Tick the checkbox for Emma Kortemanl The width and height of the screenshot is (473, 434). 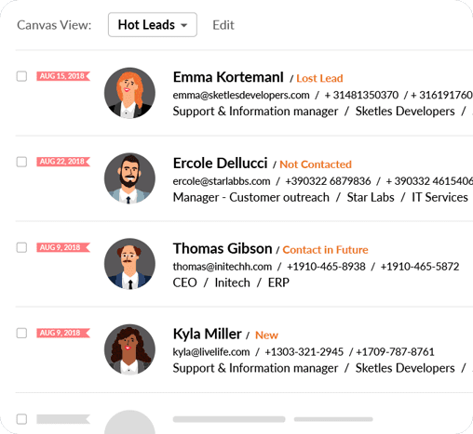[x=21, y=76]
